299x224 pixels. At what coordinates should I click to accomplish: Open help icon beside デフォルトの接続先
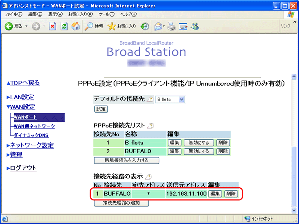coord(150,99)
